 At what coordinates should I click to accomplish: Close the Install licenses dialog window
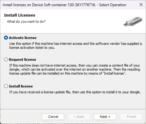(141, 5)
